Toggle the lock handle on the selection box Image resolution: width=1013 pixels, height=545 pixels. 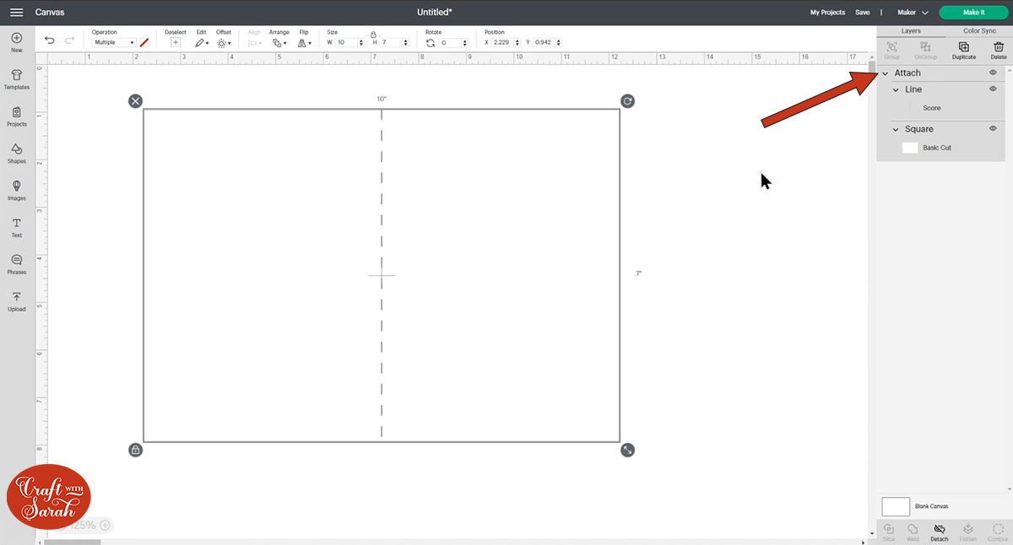point(135,450)
